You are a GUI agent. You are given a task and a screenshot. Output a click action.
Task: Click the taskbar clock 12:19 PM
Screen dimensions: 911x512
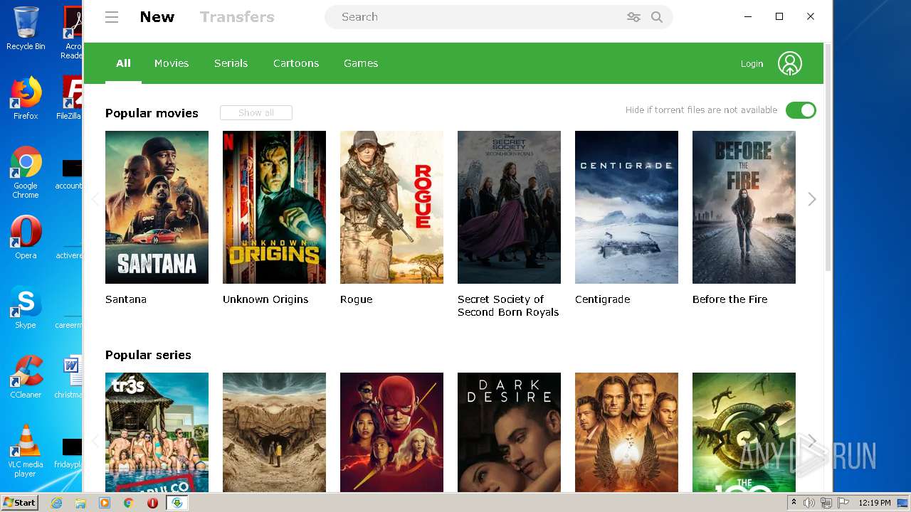tap(875, 503)
